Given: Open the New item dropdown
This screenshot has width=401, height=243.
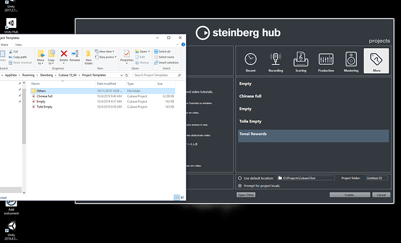Looking at the screenshot, I should [x=105, y=51].
